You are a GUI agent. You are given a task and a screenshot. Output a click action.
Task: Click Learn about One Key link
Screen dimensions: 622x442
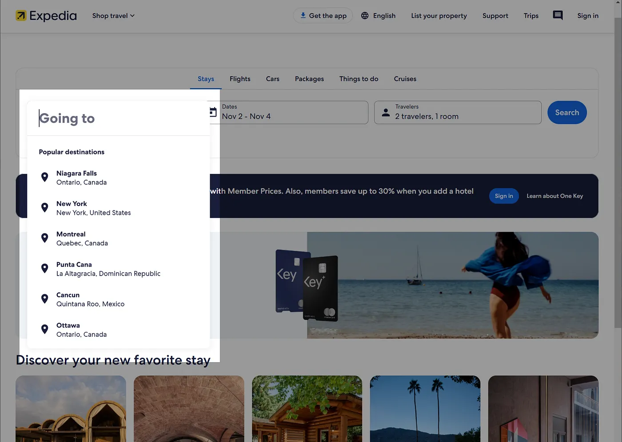tap(554, 196)
